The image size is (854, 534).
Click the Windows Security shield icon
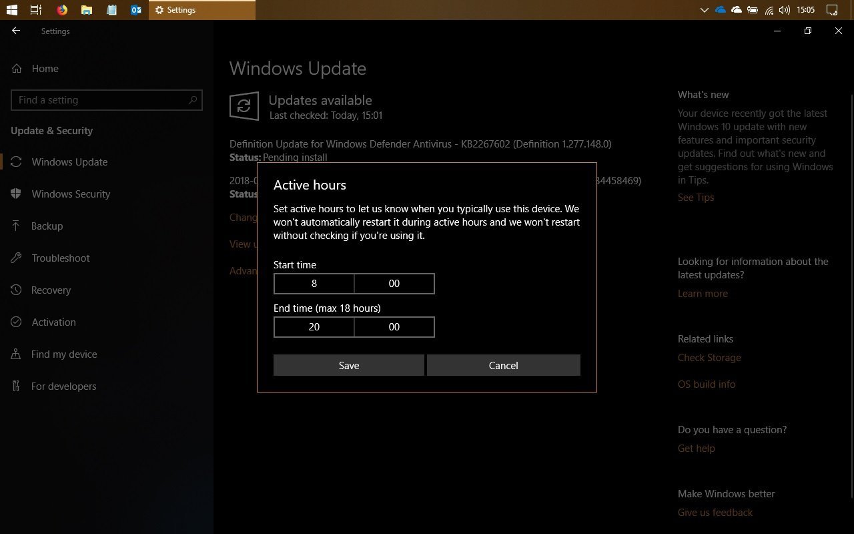point(17,194)
